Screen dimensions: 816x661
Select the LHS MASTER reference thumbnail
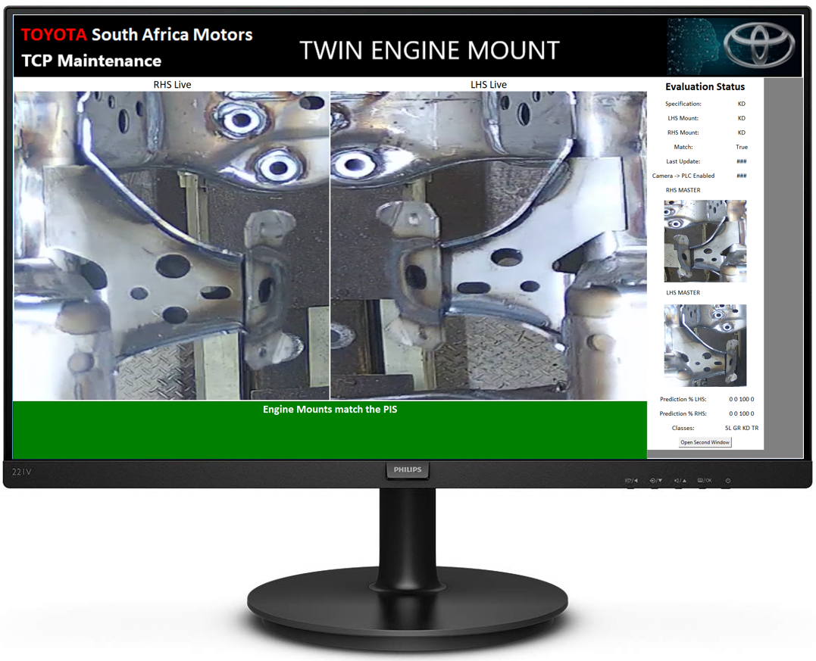[x=705, y=345]
